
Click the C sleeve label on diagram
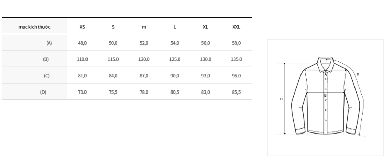coord(358,74)
